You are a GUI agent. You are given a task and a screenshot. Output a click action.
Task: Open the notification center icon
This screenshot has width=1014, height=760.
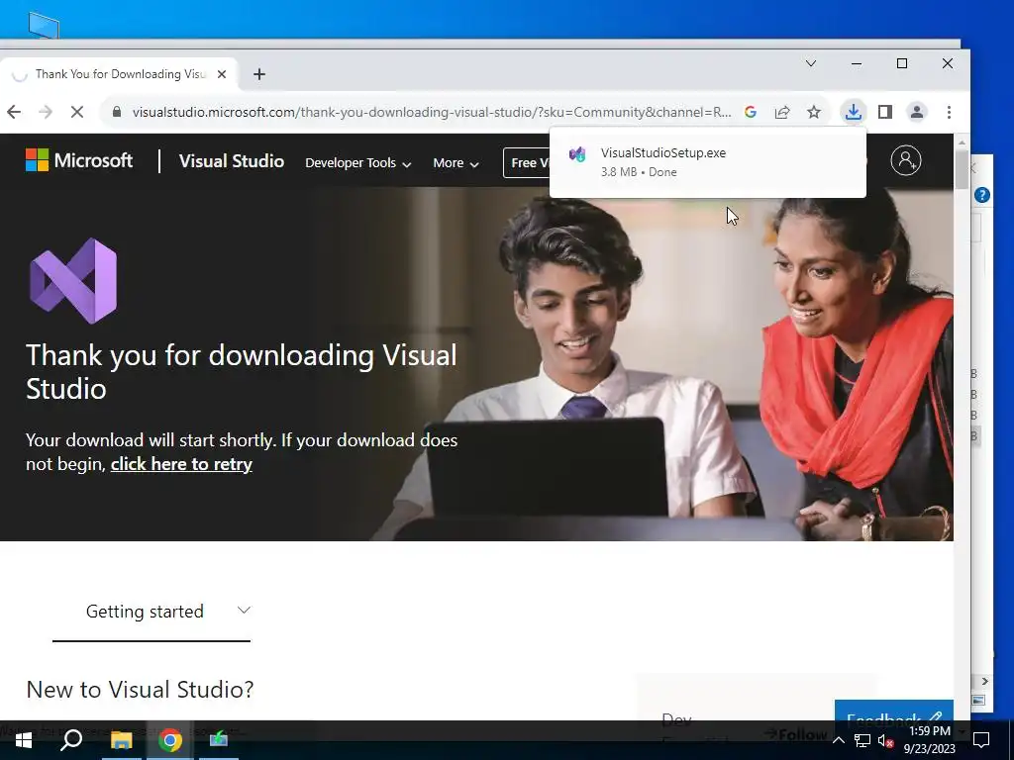coord(981,740)
